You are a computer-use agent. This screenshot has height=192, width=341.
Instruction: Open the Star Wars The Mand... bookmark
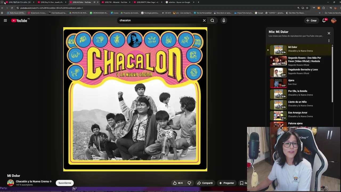(x=295, y=13)
